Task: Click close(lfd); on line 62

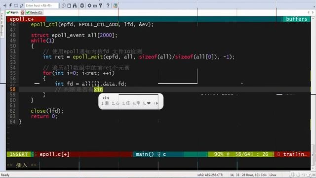Action: pos(47,111)
